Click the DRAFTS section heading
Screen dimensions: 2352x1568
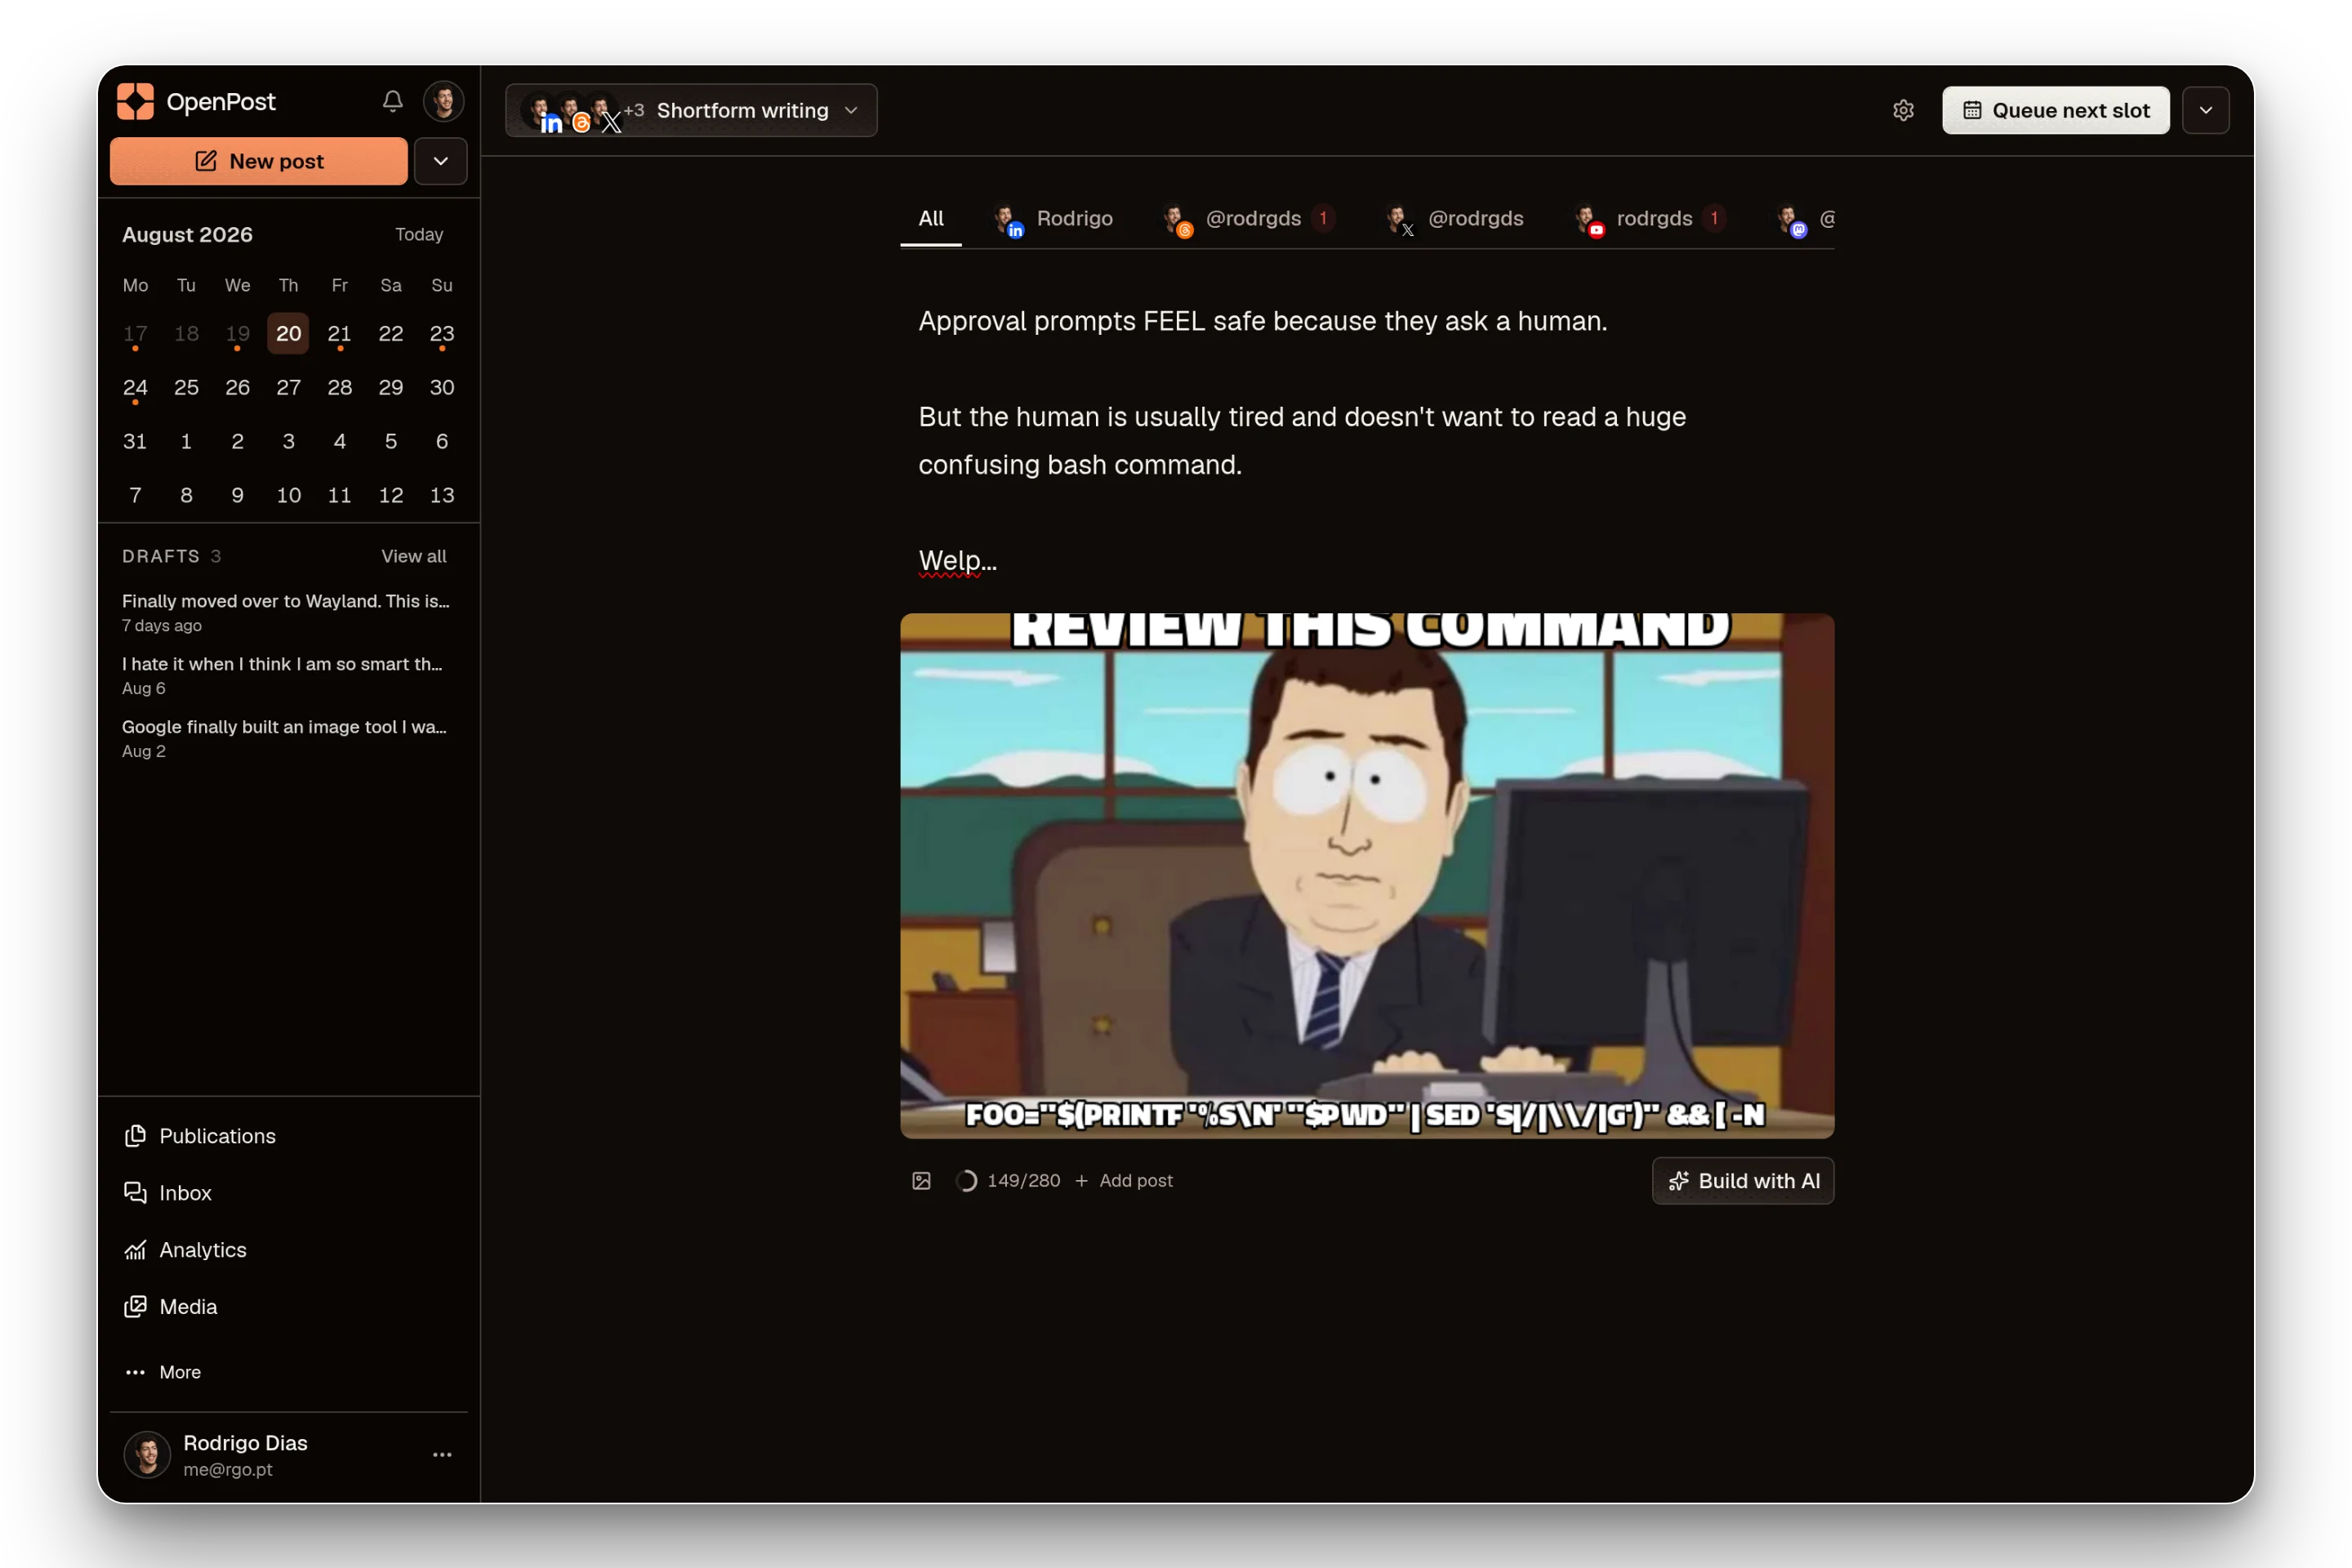tap(161, 556)
